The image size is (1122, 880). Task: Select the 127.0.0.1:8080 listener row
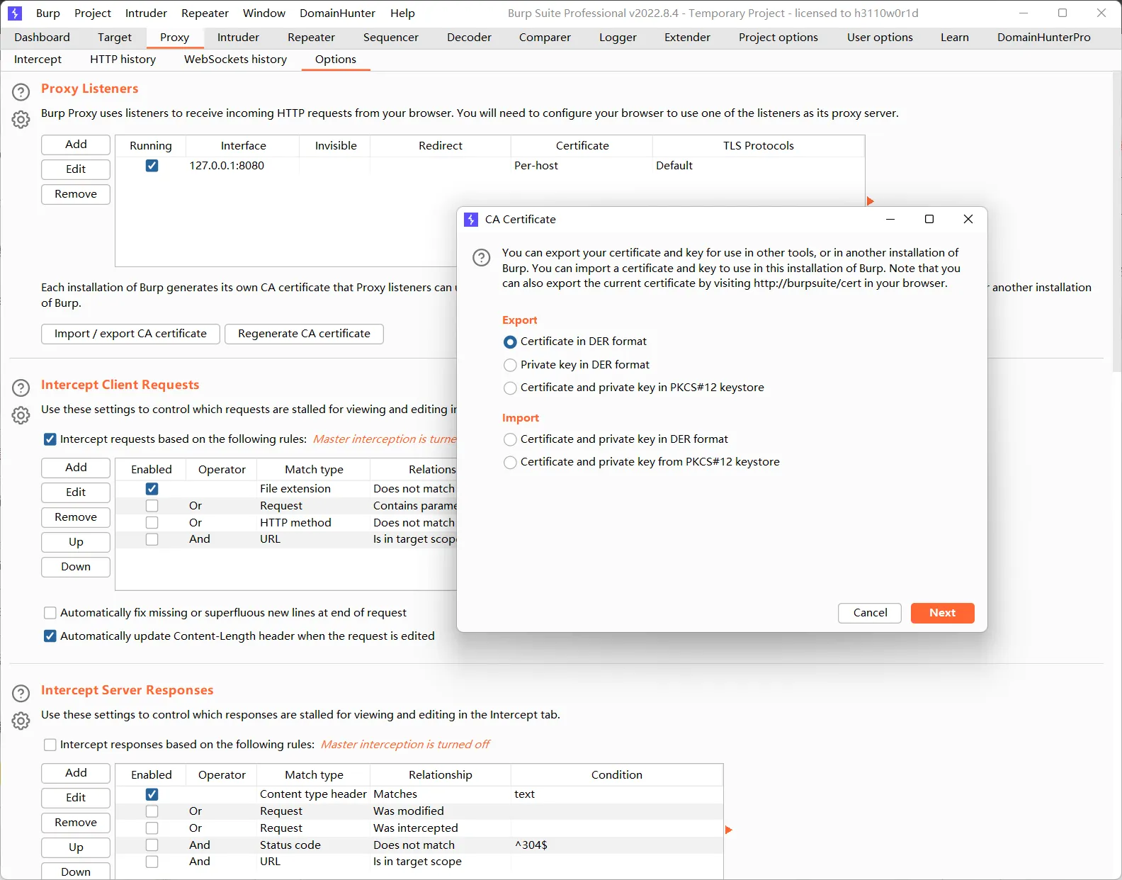[489, 166]
